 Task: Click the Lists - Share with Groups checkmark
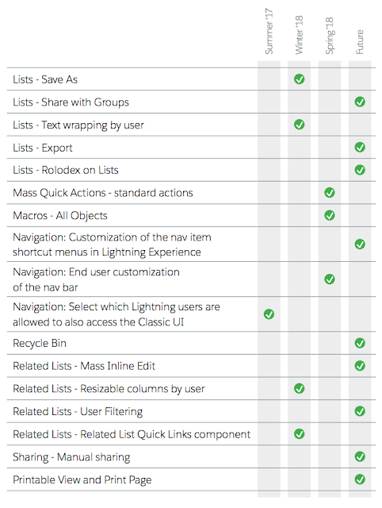[x=360, y=102]
